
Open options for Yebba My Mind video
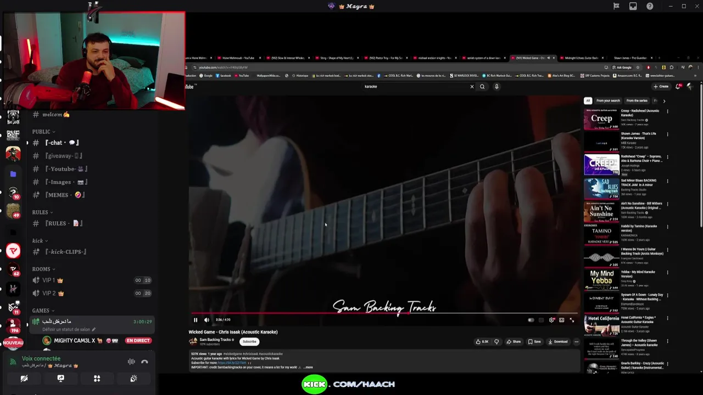(667, 272)
